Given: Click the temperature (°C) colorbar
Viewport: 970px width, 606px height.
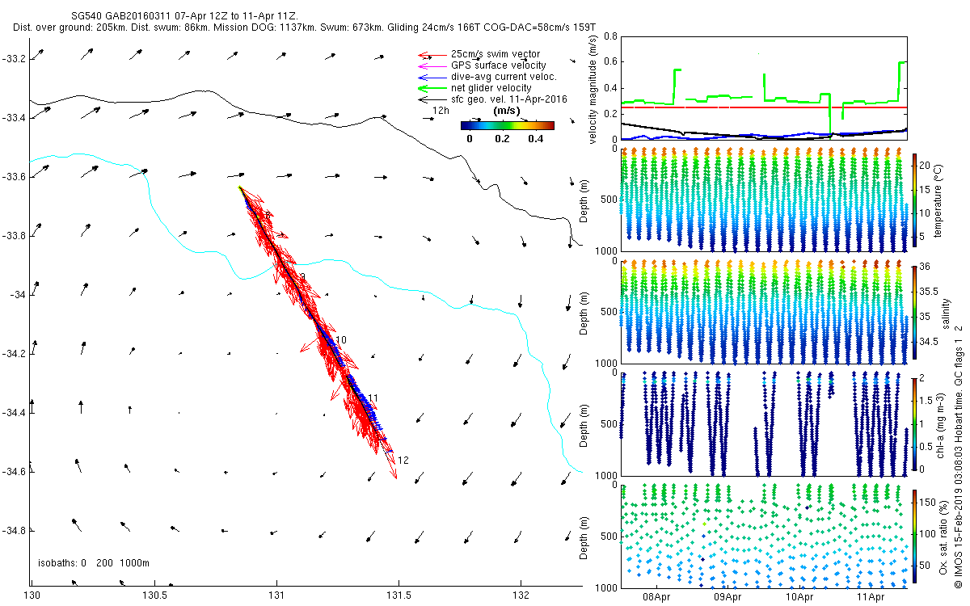Looking at the screenshot, I should pyautogui.click(x=914, y=202).
